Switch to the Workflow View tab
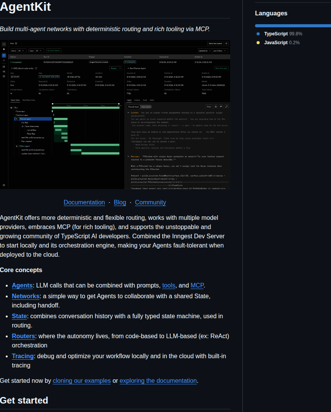 [29, 100]
